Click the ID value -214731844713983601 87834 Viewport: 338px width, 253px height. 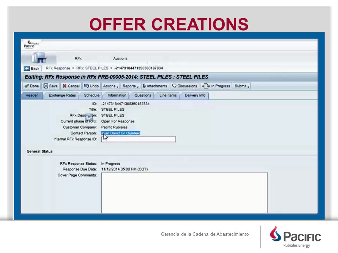pyautogui.click(x=125, y=104)
